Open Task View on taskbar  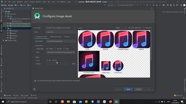(56, 102)
